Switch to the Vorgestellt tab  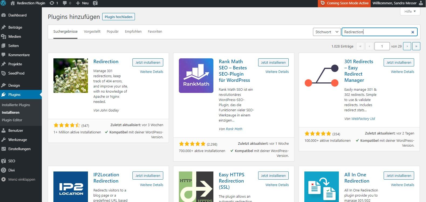[92, 32]
